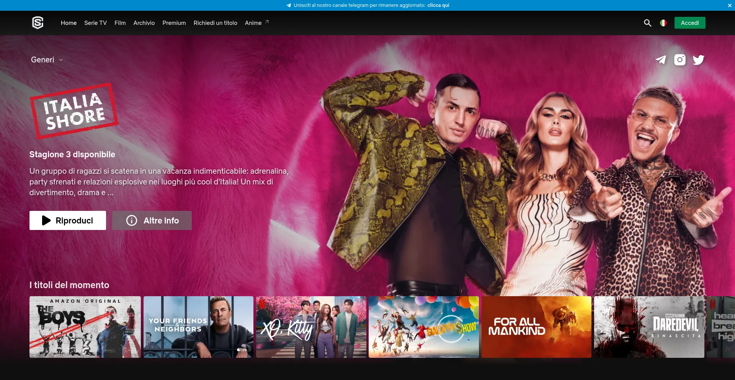This screenshot has width=735, height=380.
Task: Dismiss the Telegram announcement banner
Action: [730, 5]
